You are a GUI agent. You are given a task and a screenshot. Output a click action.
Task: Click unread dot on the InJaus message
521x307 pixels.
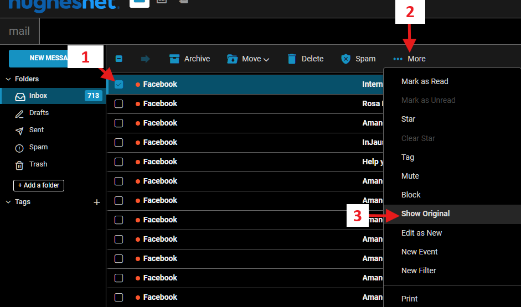pos(137,142)
